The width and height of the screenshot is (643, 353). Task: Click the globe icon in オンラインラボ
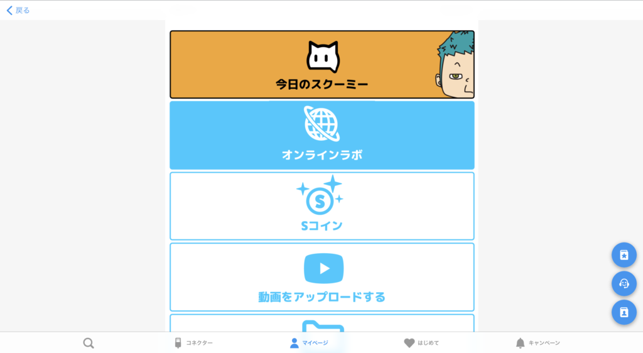coord(322,124)
